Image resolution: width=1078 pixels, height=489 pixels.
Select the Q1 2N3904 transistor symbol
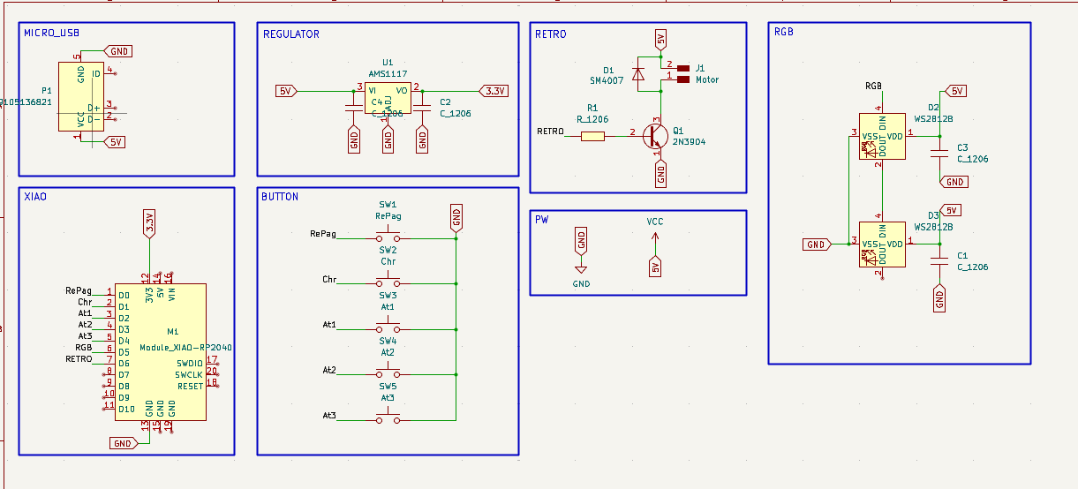(x=655, y=135)
